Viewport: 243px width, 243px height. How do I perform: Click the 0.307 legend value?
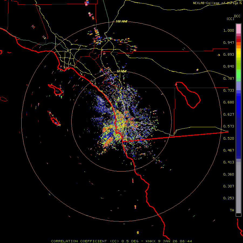pyautogui.click(x=229, y=186)
